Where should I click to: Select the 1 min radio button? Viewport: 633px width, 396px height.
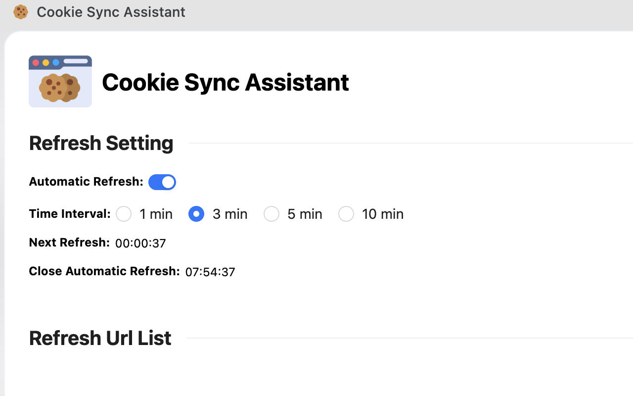(x=124, y=214)
